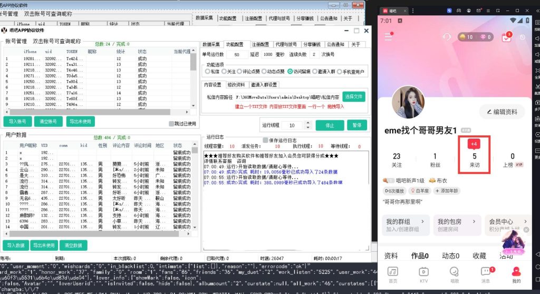Open the hamburger menu in Changba app

(389, 37)
